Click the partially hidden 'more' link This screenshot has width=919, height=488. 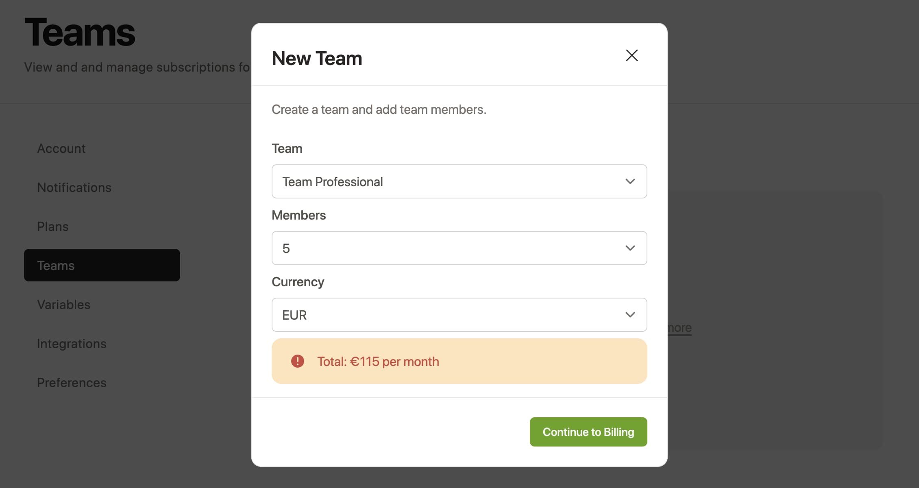pyautogui.click(x=679, y=328)
